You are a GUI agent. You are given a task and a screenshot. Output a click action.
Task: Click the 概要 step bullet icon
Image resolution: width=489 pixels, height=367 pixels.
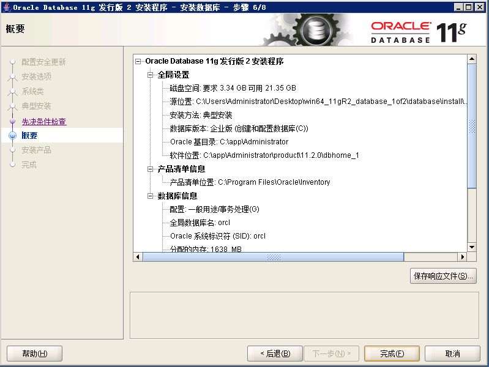coord(12,136)
